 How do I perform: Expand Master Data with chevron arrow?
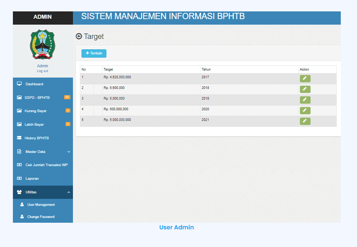tap(69, 152)
